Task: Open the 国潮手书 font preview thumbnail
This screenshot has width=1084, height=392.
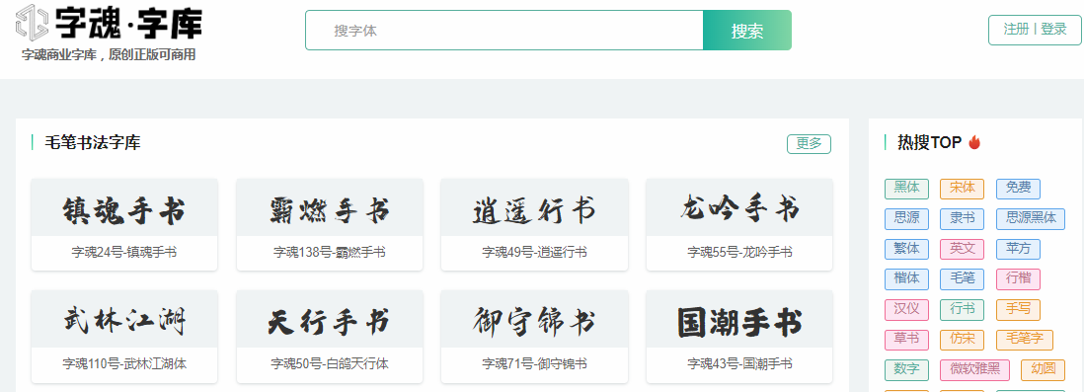Action: pos(739,319)
